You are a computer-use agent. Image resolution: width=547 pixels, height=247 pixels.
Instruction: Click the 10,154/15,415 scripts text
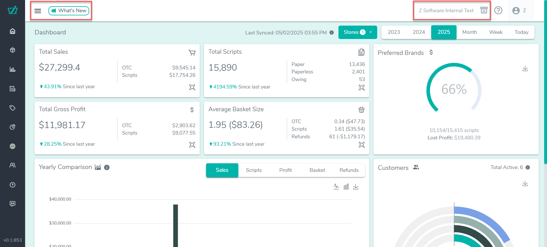click(454, 130)
